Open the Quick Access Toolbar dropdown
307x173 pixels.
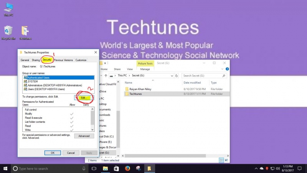[x=105, y=63]
